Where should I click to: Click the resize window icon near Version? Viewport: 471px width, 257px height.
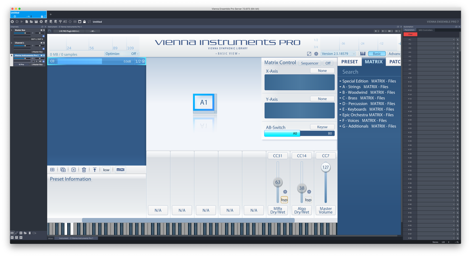coord(309,54)
